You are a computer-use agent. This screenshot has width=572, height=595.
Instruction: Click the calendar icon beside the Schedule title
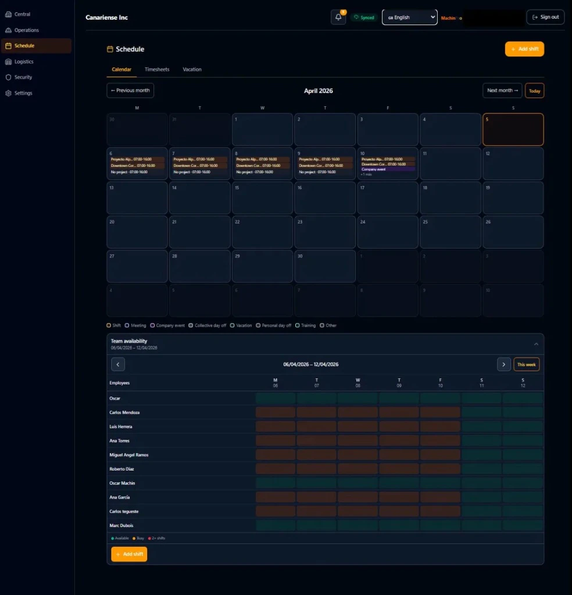pos(110,49)
